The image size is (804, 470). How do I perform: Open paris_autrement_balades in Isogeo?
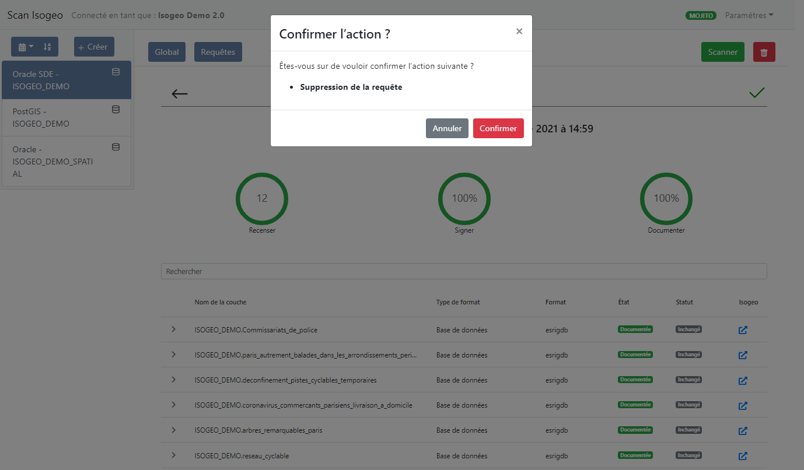[743, 355]
